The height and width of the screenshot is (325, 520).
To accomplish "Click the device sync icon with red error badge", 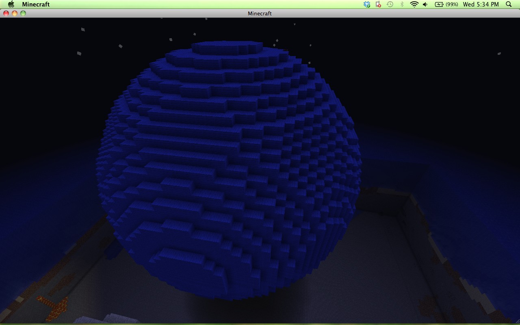I will click(378, 4).
